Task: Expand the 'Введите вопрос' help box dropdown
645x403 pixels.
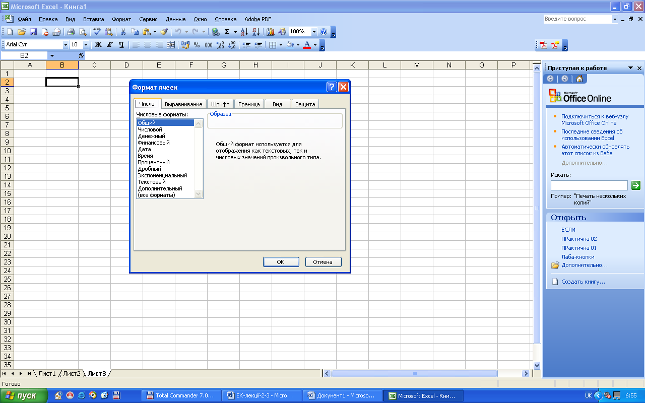Action: point(615,19)
